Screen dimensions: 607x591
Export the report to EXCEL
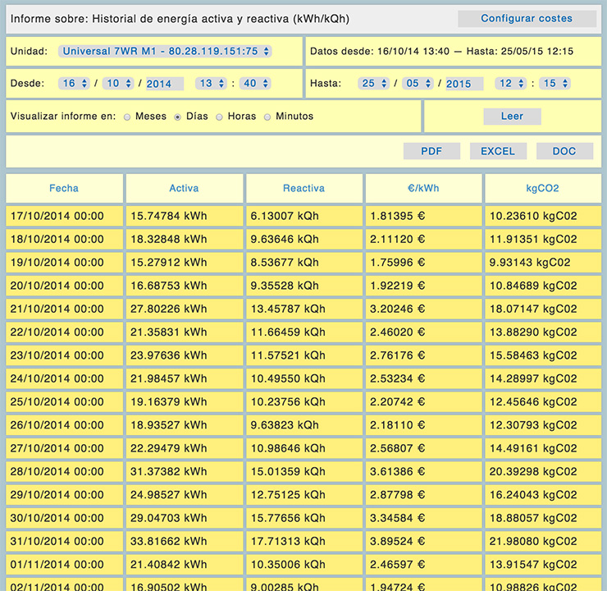tap(498, 151)
